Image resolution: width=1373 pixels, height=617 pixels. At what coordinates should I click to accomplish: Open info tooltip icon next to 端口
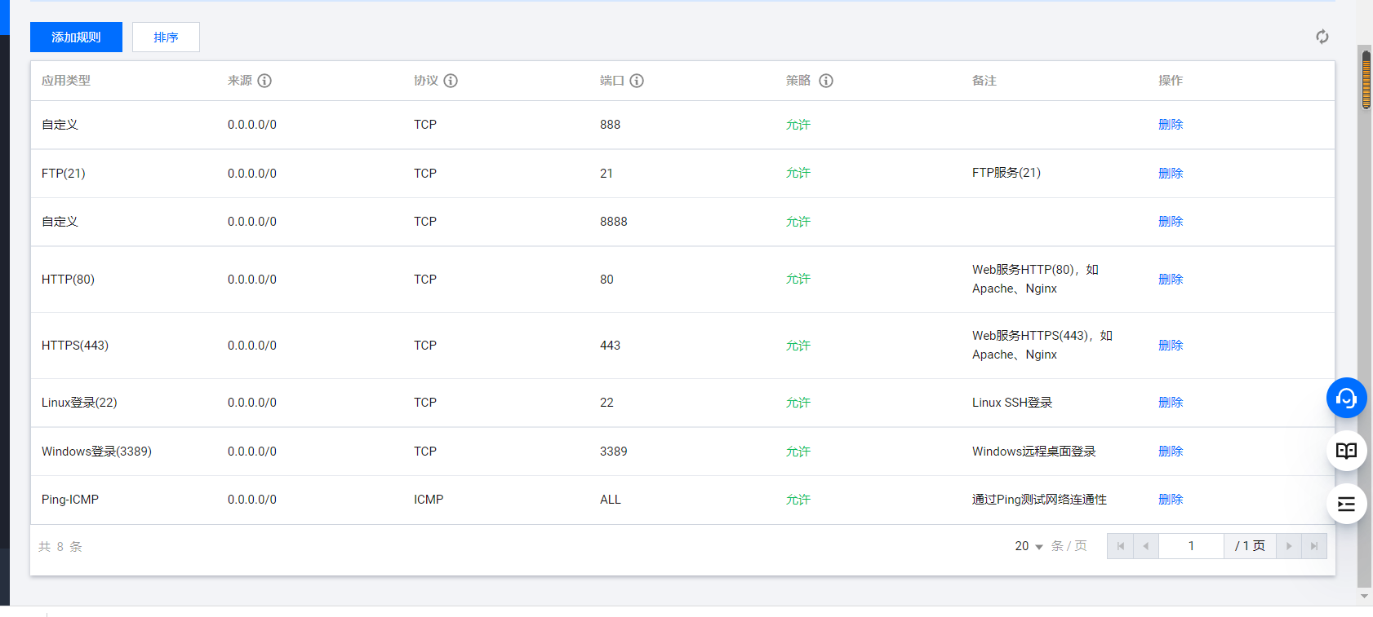click(x=637, y=81)
